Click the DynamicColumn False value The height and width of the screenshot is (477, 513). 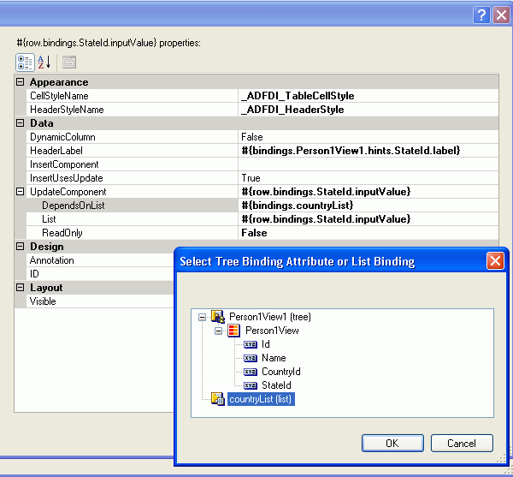pyautogui.click(x=369, y=137)
